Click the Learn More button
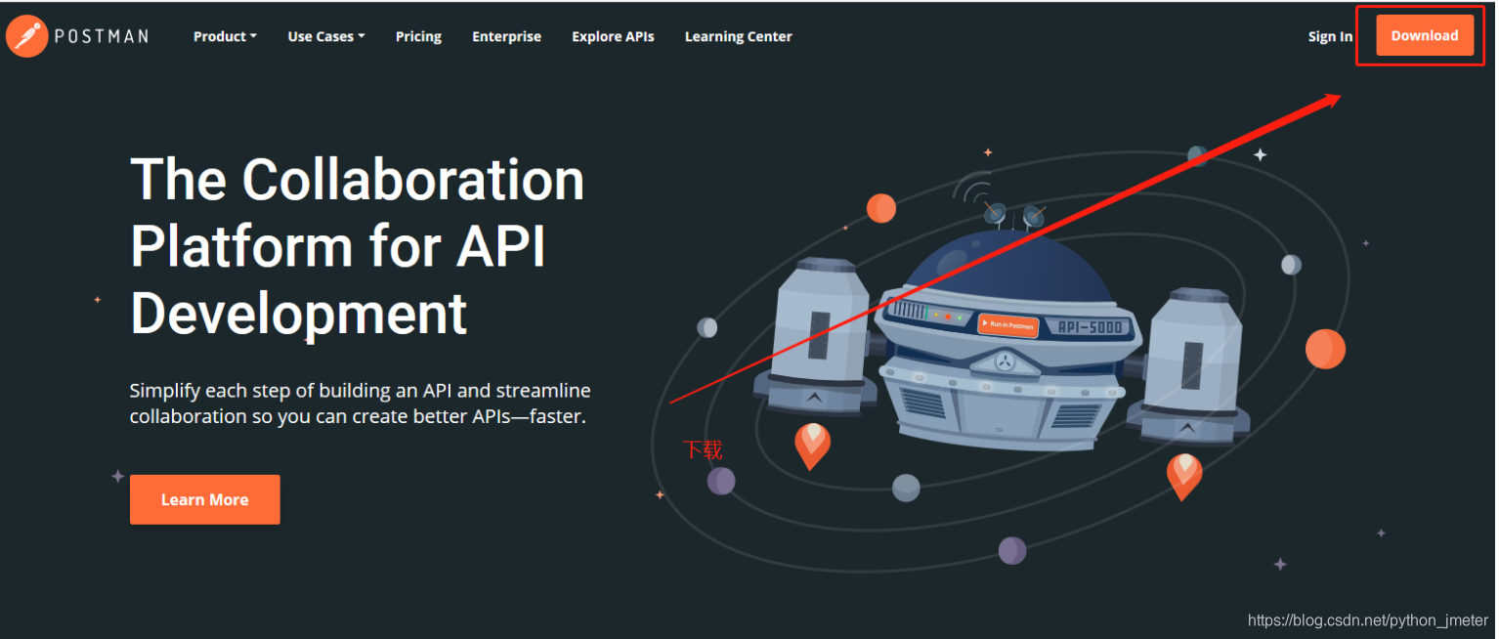The image size is (1499, 639). (x=204, y=499)
